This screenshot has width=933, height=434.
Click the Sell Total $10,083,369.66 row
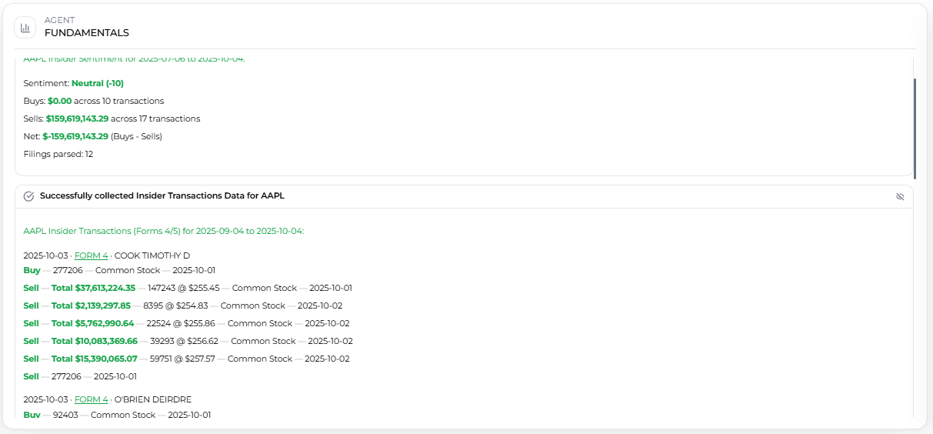188,341
